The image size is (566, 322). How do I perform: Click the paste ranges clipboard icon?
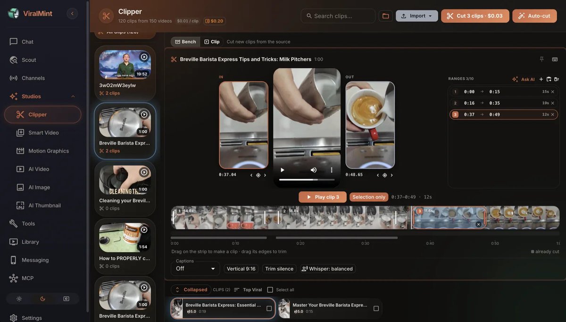549,79
